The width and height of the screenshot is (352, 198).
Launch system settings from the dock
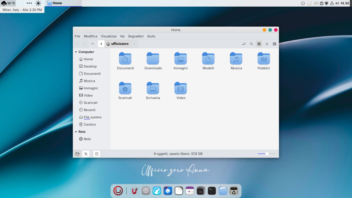point(146,191)
